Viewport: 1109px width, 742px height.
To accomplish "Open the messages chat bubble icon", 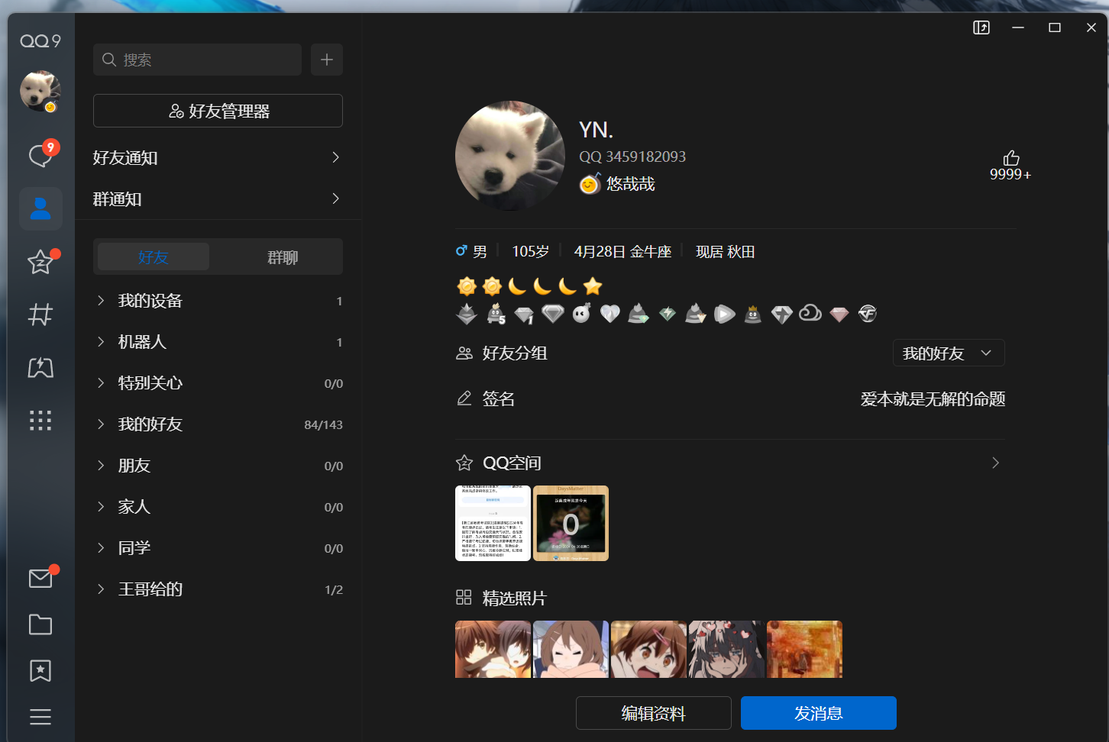I will click(x=40, y=156).
